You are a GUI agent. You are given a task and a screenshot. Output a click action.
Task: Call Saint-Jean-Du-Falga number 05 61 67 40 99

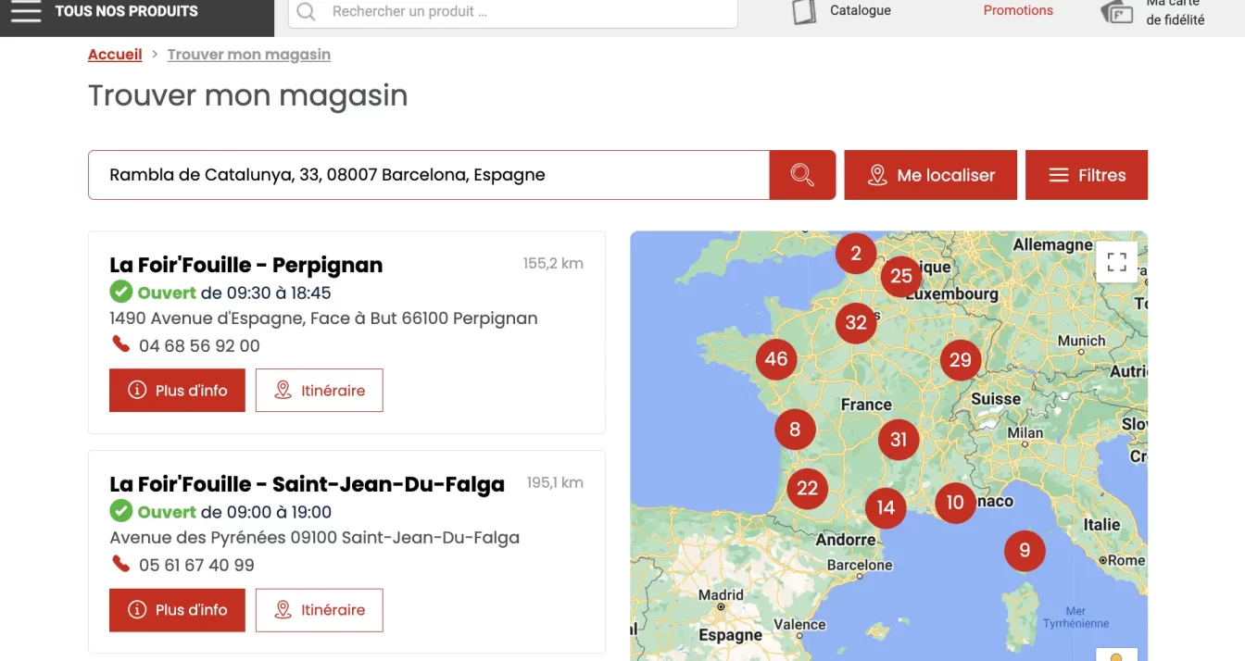(196, 566)
